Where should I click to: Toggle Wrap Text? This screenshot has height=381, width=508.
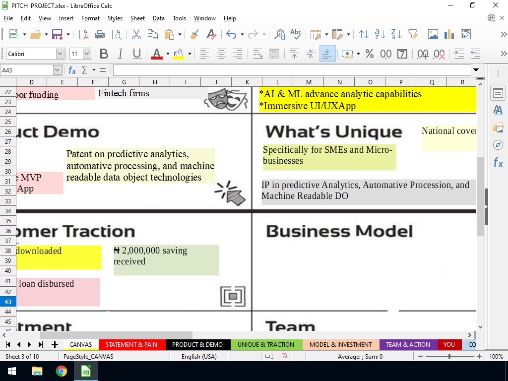coord(258,54)
